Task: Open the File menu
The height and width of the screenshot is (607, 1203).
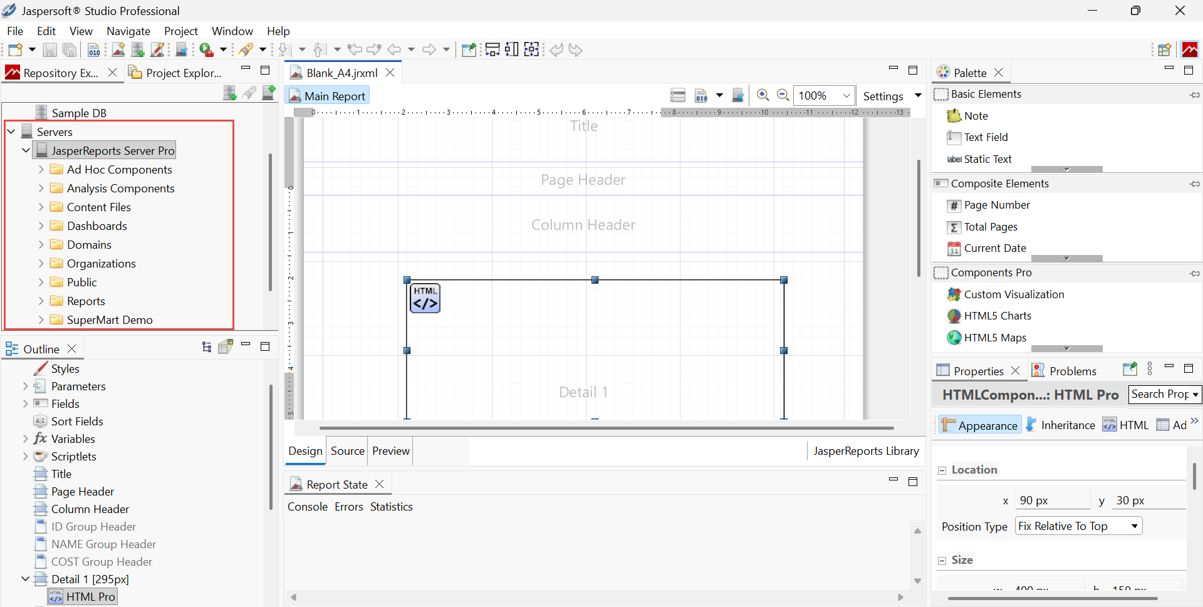Action: pyautogui.click(x=15, y=31)
